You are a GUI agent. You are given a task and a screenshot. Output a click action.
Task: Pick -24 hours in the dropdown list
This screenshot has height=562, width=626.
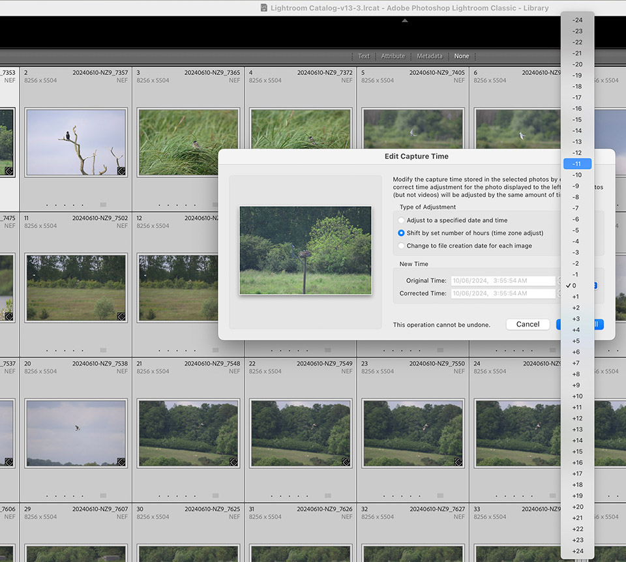point(577,20)
